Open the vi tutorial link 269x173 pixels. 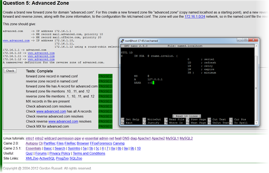point(83,138)
